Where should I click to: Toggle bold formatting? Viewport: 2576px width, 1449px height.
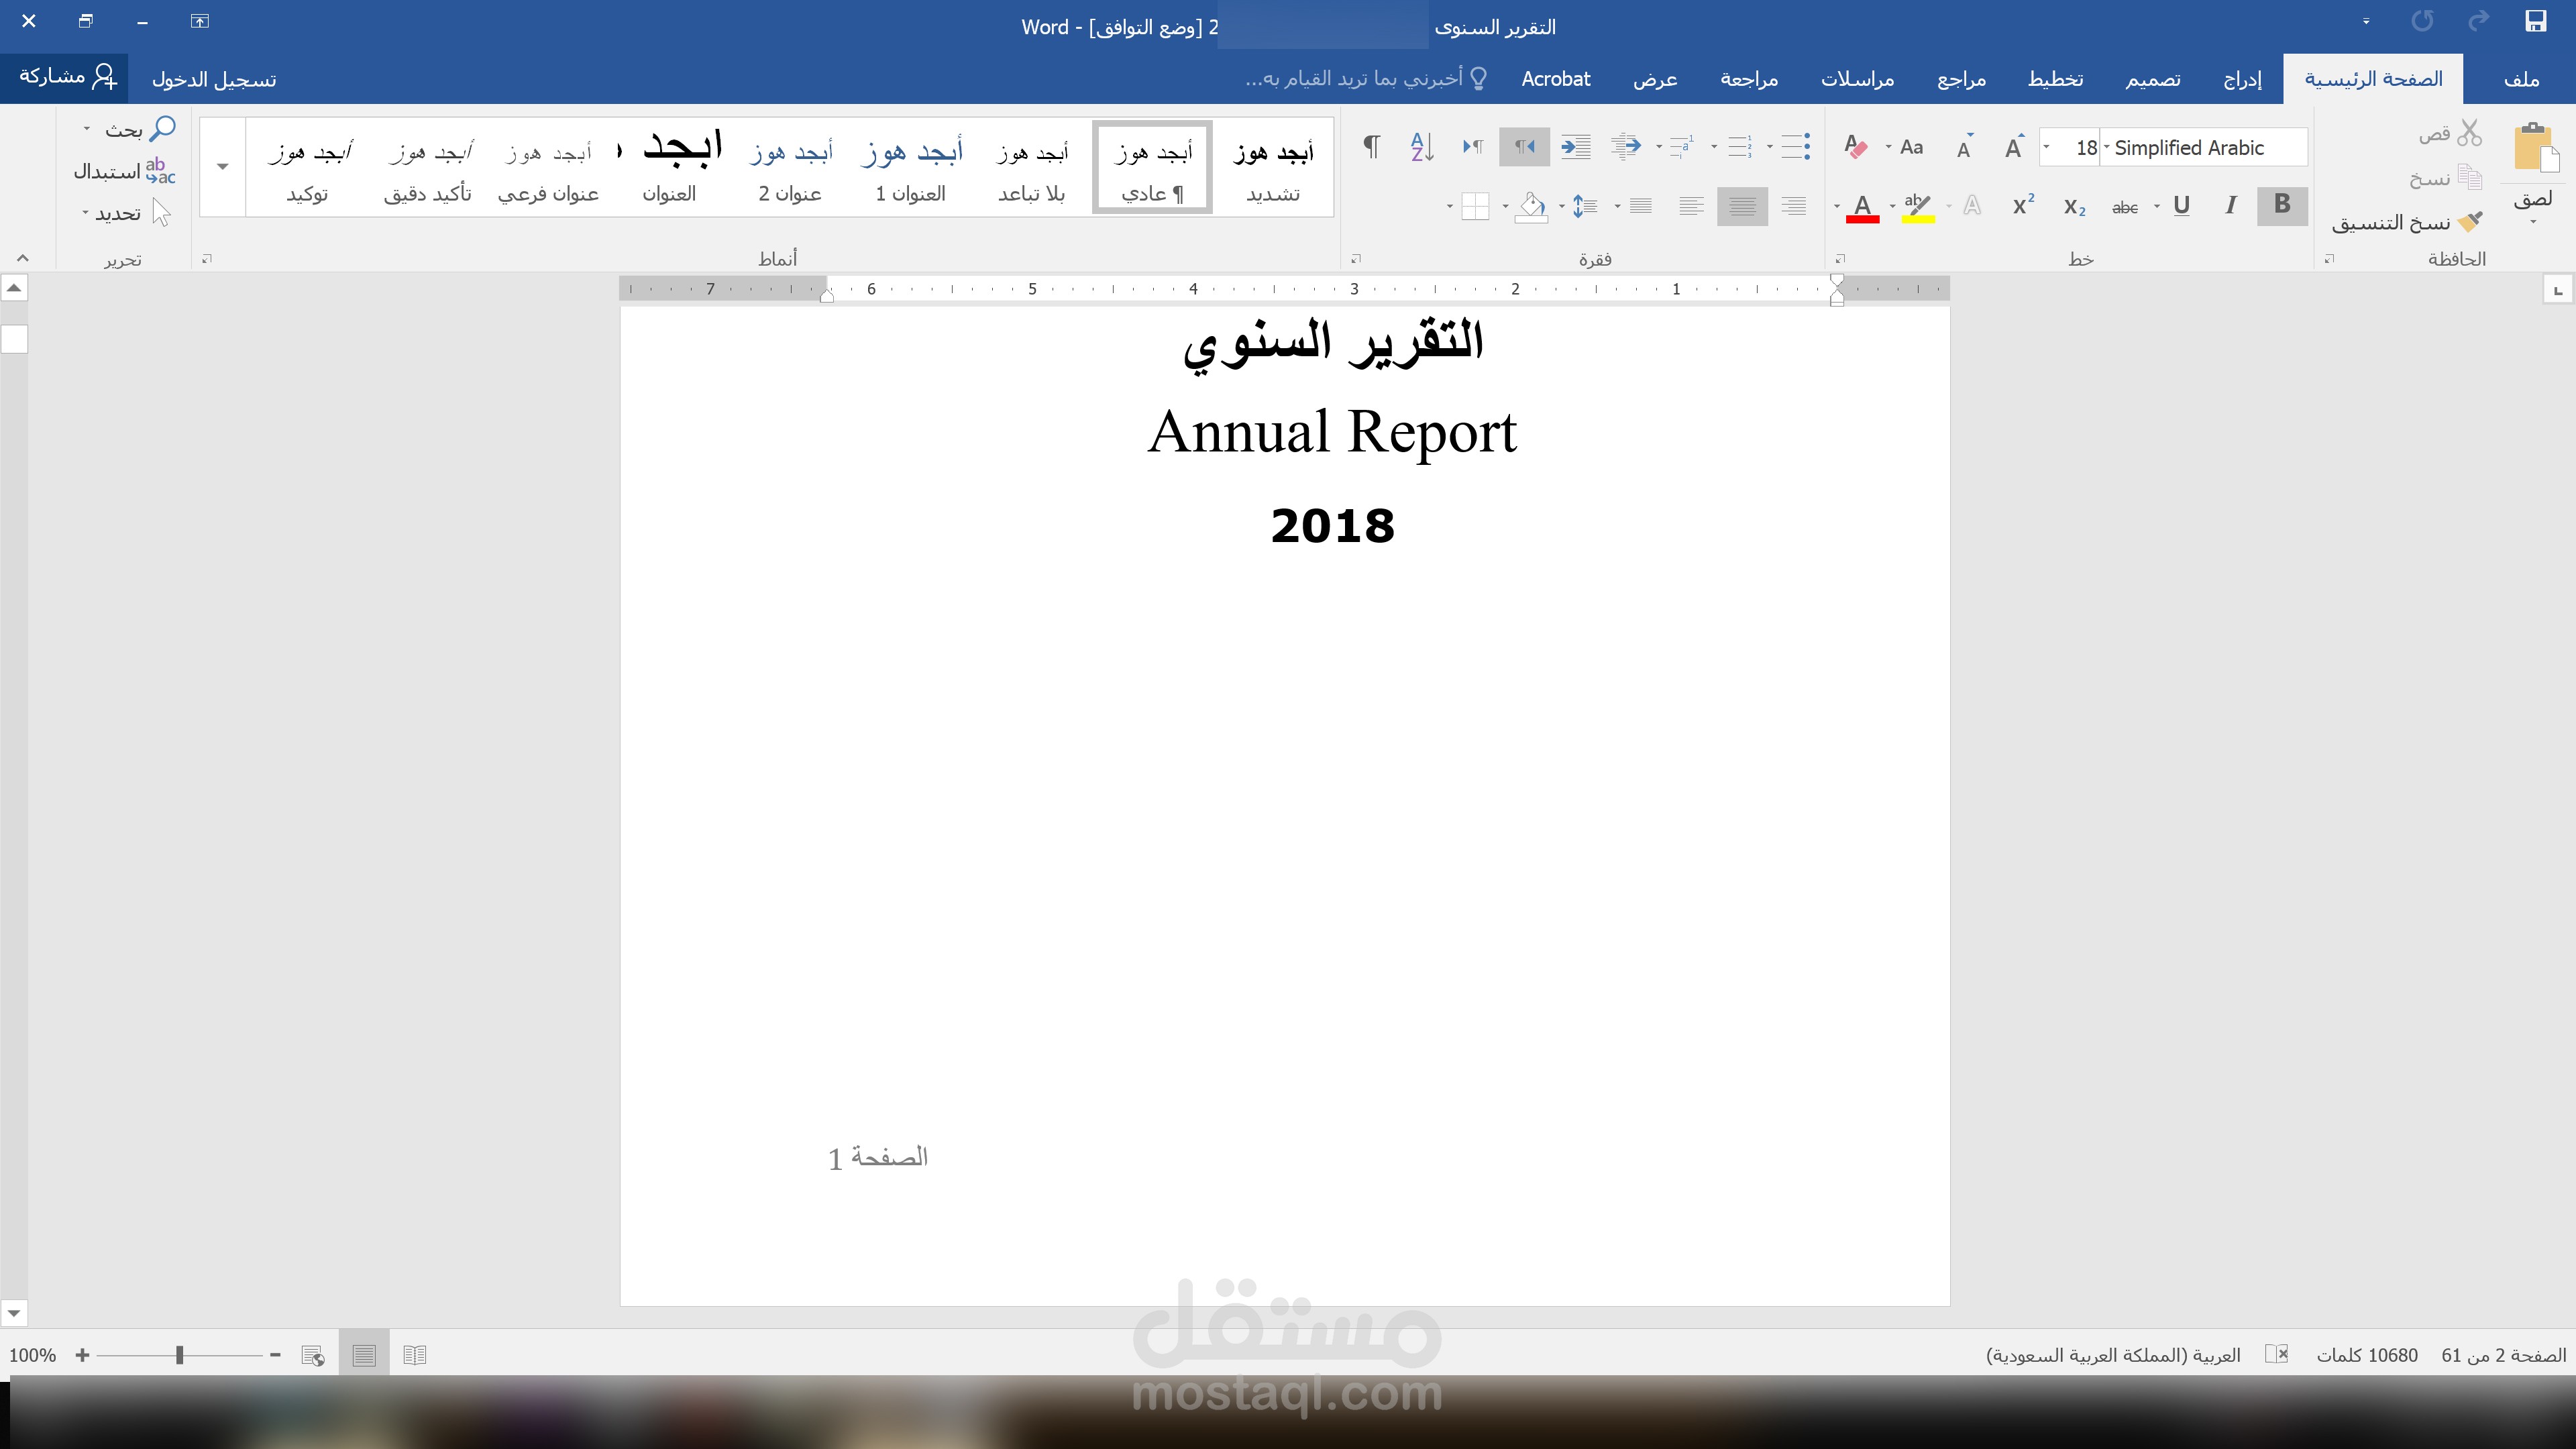pos(2281,205)
